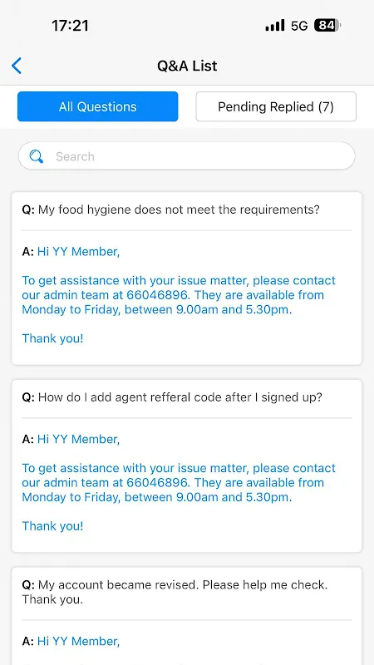The image size is (374, 665).
Task: Switch to Pending Replied (7) tab
Action: [x=276, y=106]
